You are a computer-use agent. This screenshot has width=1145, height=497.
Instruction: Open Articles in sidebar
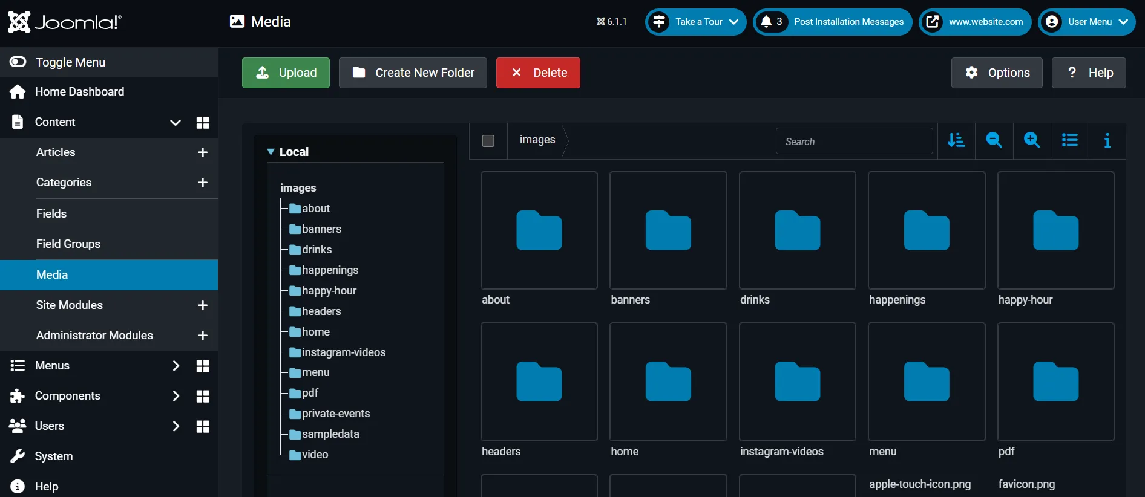[56, 152]
